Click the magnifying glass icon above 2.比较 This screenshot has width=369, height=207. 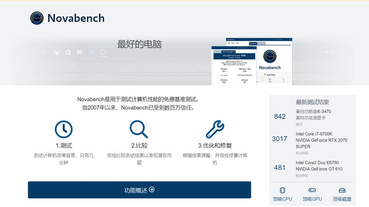139,129
